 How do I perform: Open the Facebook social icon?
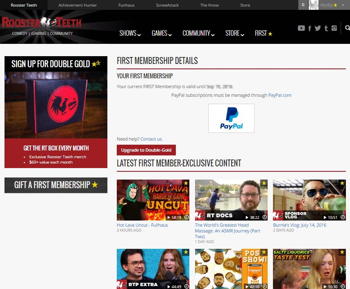coord(309,28)
